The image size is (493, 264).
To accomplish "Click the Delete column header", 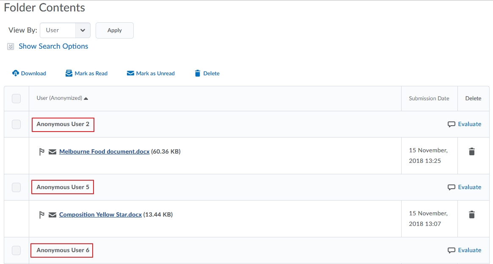I will [473, 99].
